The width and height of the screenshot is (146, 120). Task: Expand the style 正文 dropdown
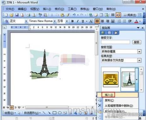[26, 21]
